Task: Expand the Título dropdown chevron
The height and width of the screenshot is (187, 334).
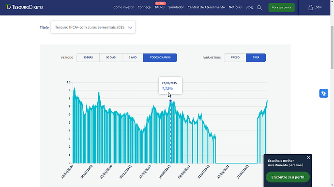Action: coord(130,28)
